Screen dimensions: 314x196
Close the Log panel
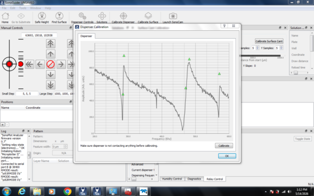tap(28, 131)
